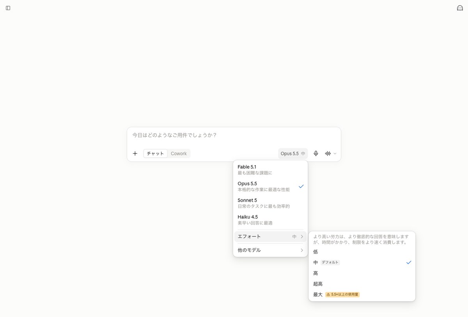Click the デフォルト label badge
The width and height of the screenshot is (468, 317).
(x=330, y=262)
